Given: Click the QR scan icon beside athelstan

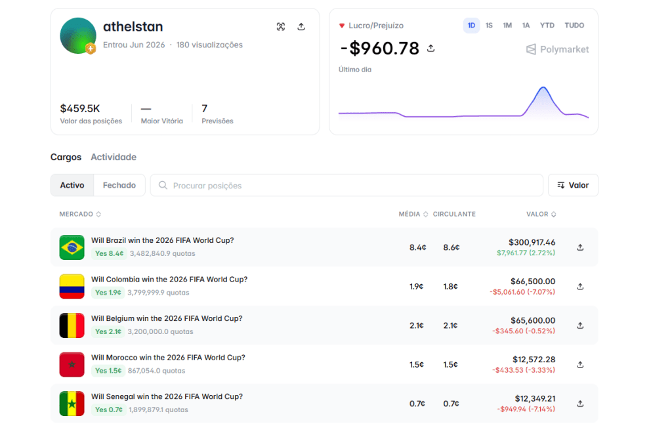Looking at the screenshot, I should point(281,26).
